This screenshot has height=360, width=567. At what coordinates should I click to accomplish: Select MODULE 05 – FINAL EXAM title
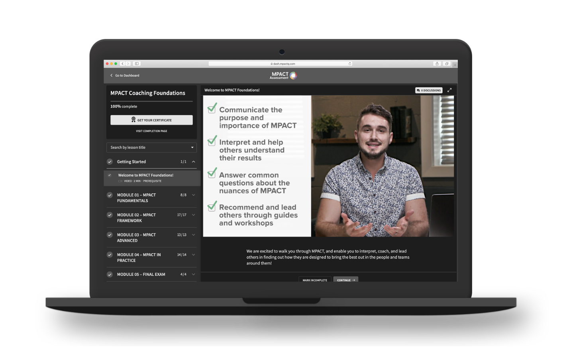[141, 275]
